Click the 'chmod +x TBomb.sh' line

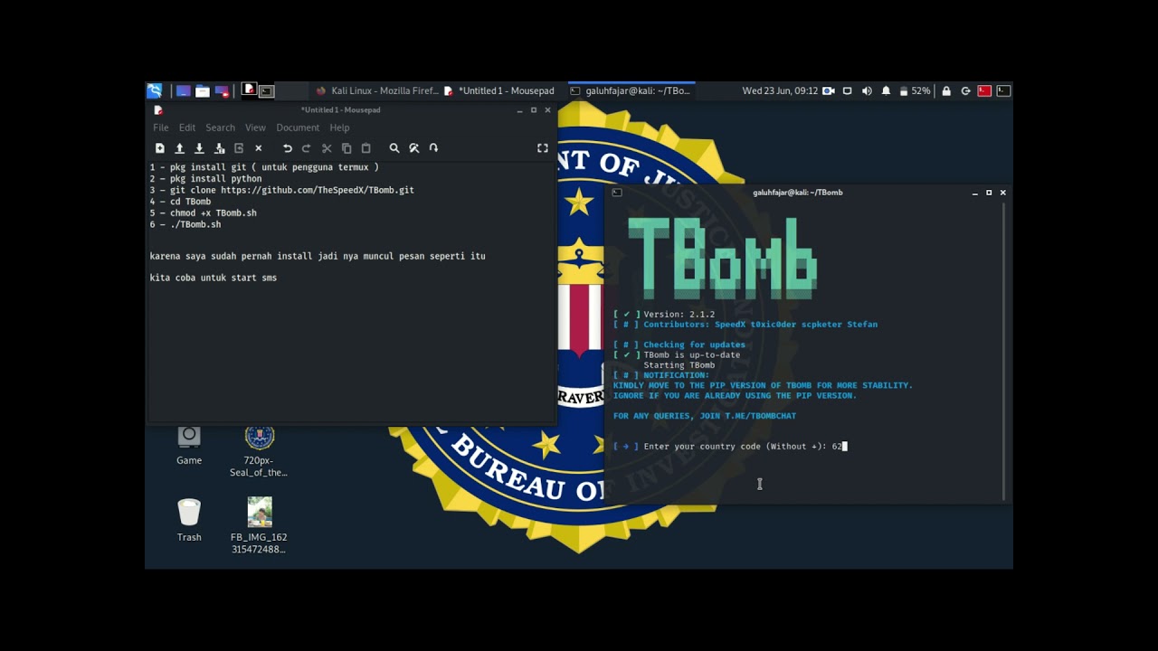(203, 213)
